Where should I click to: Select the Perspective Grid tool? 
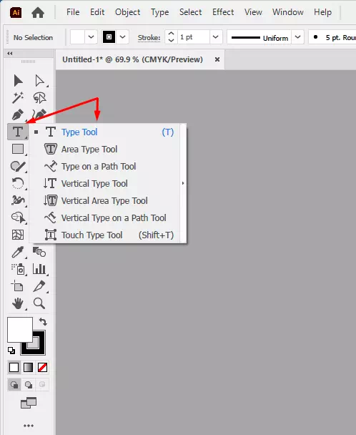pyautogui.click(x=18, y=235)
